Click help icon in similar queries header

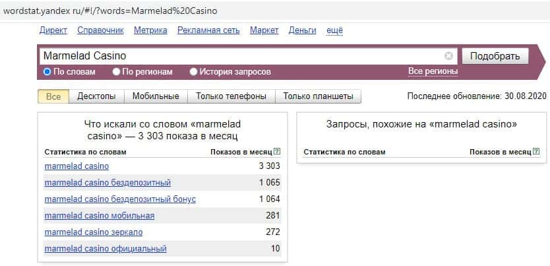pyautogui.click(x=536, y=152)
